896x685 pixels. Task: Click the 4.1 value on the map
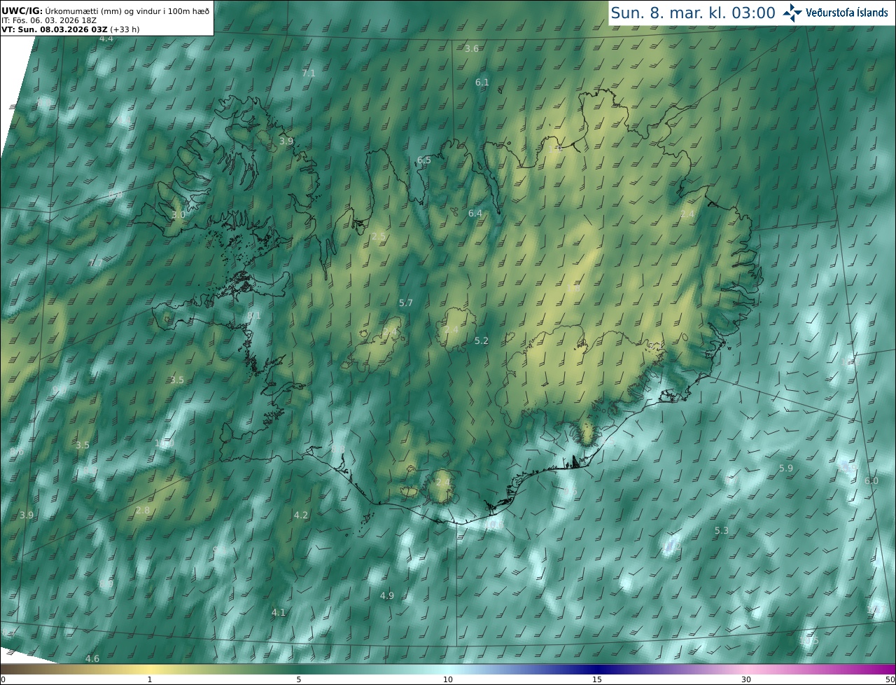(279, 612)
